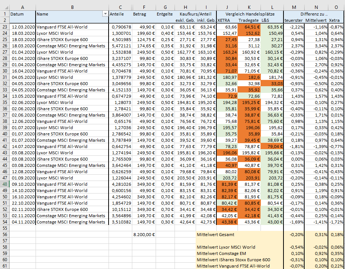345x269 pixels.
Task: Select column O header
Action: coord(336,7)
